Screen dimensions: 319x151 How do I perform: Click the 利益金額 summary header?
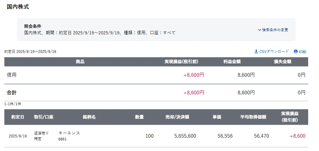point(232,62)
